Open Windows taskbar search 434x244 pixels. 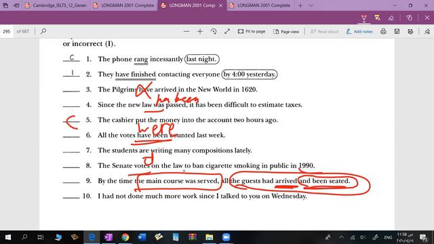coord(24,237)
